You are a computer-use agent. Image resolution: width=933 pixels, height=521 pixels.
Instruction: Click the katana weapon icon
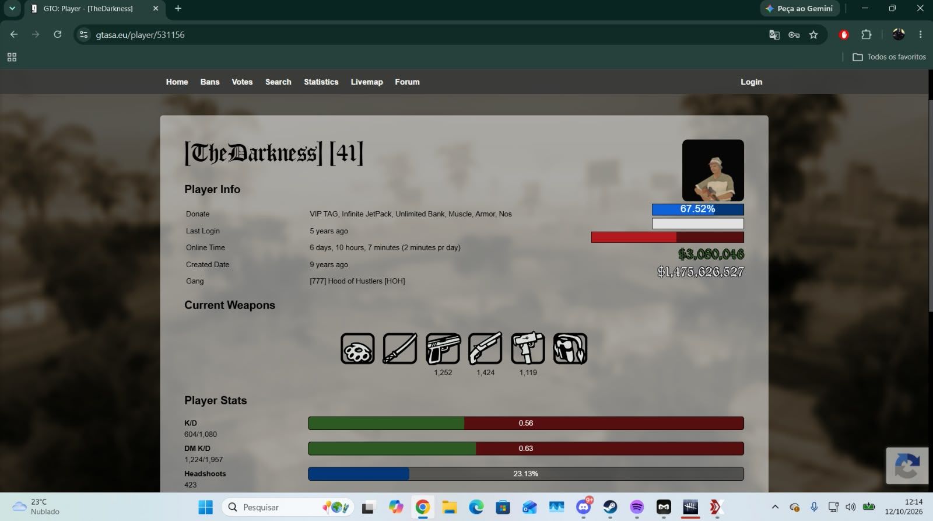(x=400, y=348)
